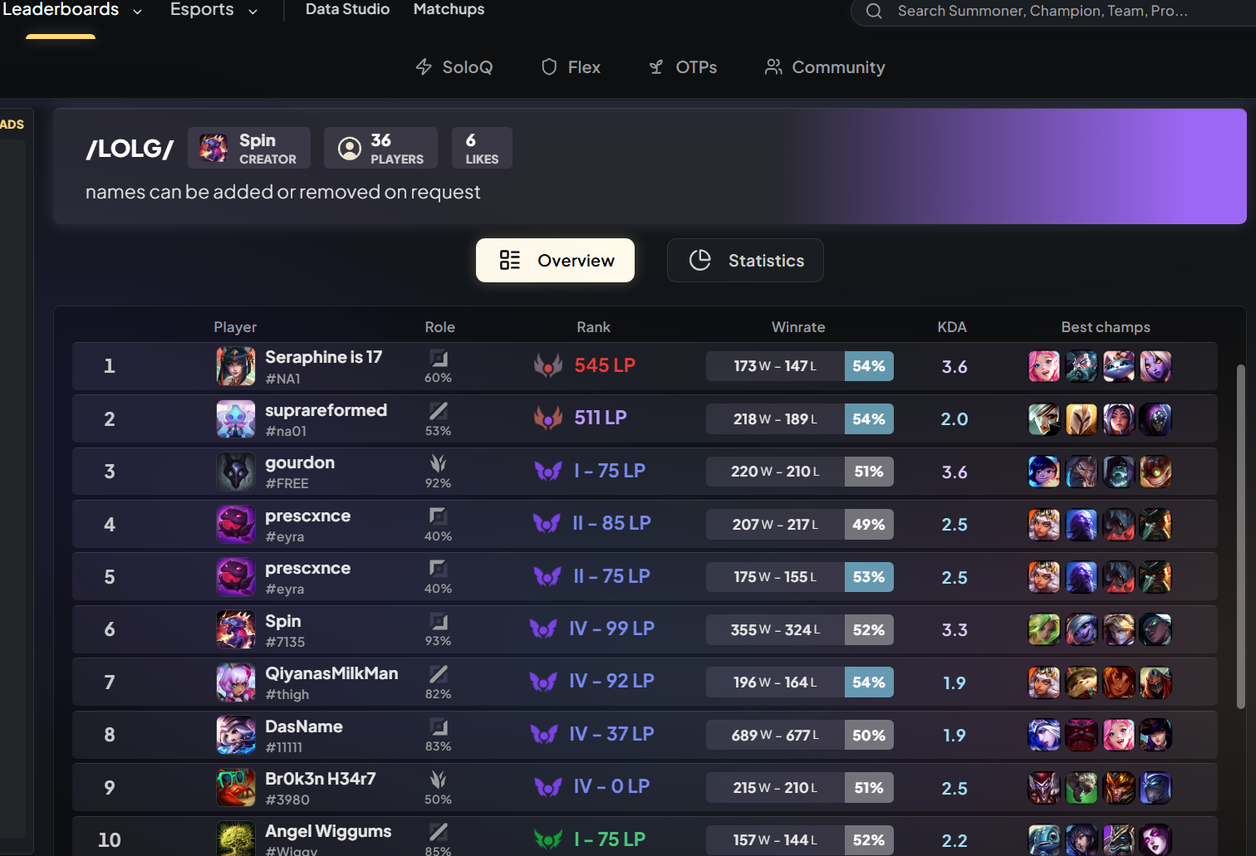The height and width of the screenshot is (856, 1256).
Task: Click Br0k3n H34r7's summoner avatar
Action: point(236,788)
